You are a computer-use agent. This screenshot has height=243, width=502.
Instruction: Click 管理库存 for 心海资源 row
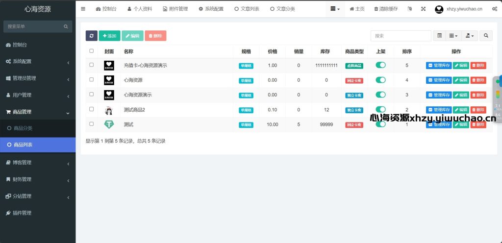pyautogui.click(x=439, y=80)
